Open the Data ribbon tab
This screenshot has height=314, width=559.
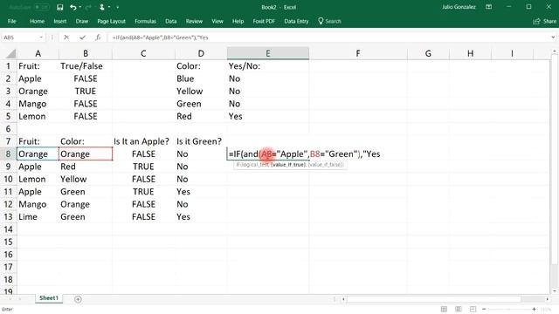(171, 21)
